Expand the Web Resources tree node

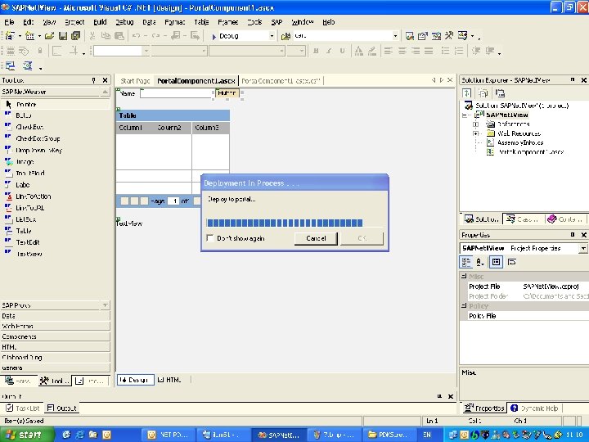pyautogui.click(x=476, y=133)
